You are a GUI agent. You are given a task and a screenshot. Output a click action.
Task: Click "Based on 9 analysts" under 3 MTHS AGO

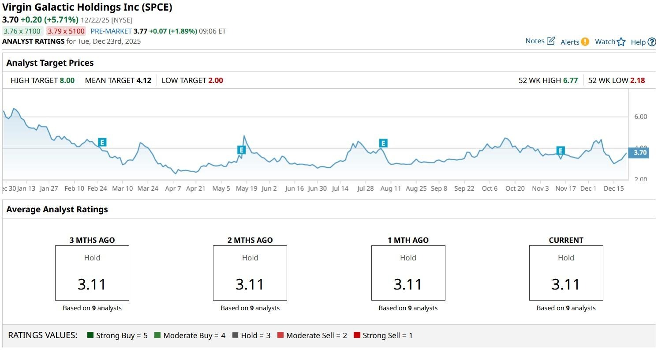[92, 308]
